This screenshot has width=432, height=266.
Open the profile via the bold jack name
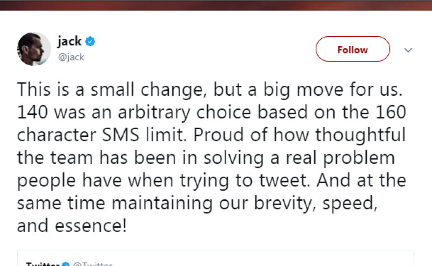tap(69, 41)
